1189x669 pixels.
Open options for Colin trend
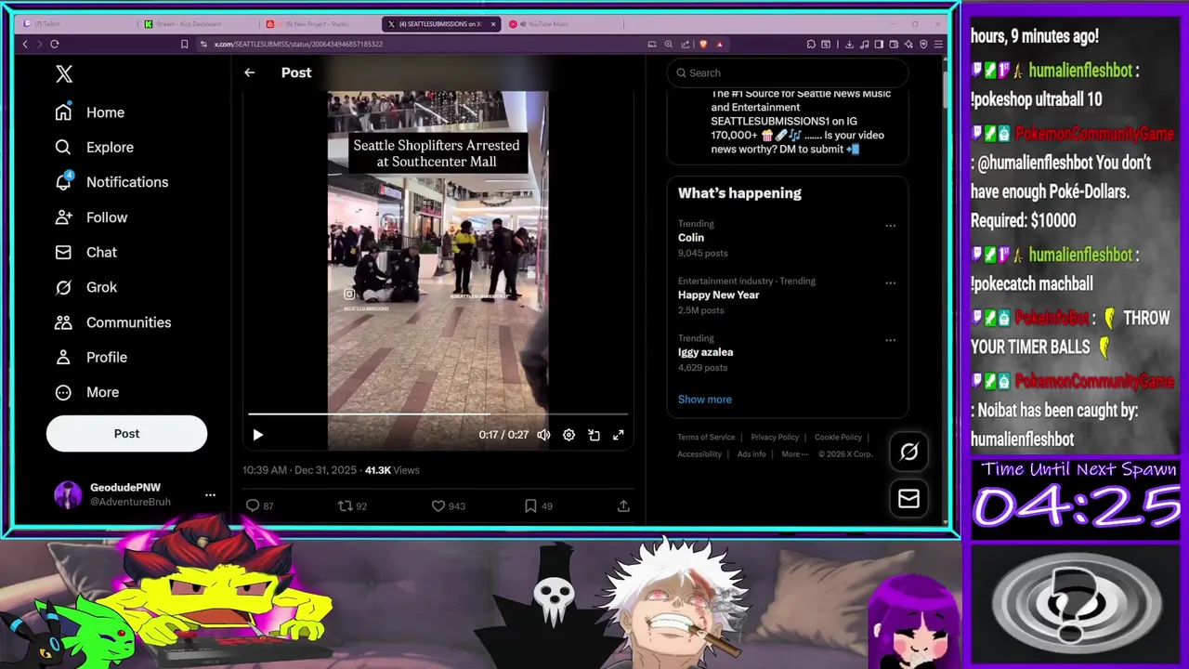(890, 226)
